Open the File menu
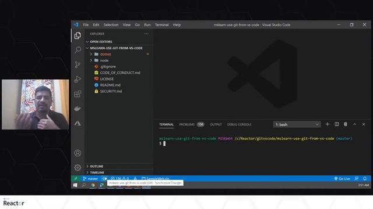Image resolution: width=373 pixels, height=209 pixels. coord(86,24)
